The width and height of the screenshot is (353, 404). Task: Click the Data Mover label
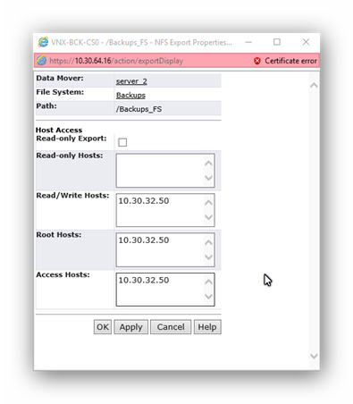coord(60,78)
